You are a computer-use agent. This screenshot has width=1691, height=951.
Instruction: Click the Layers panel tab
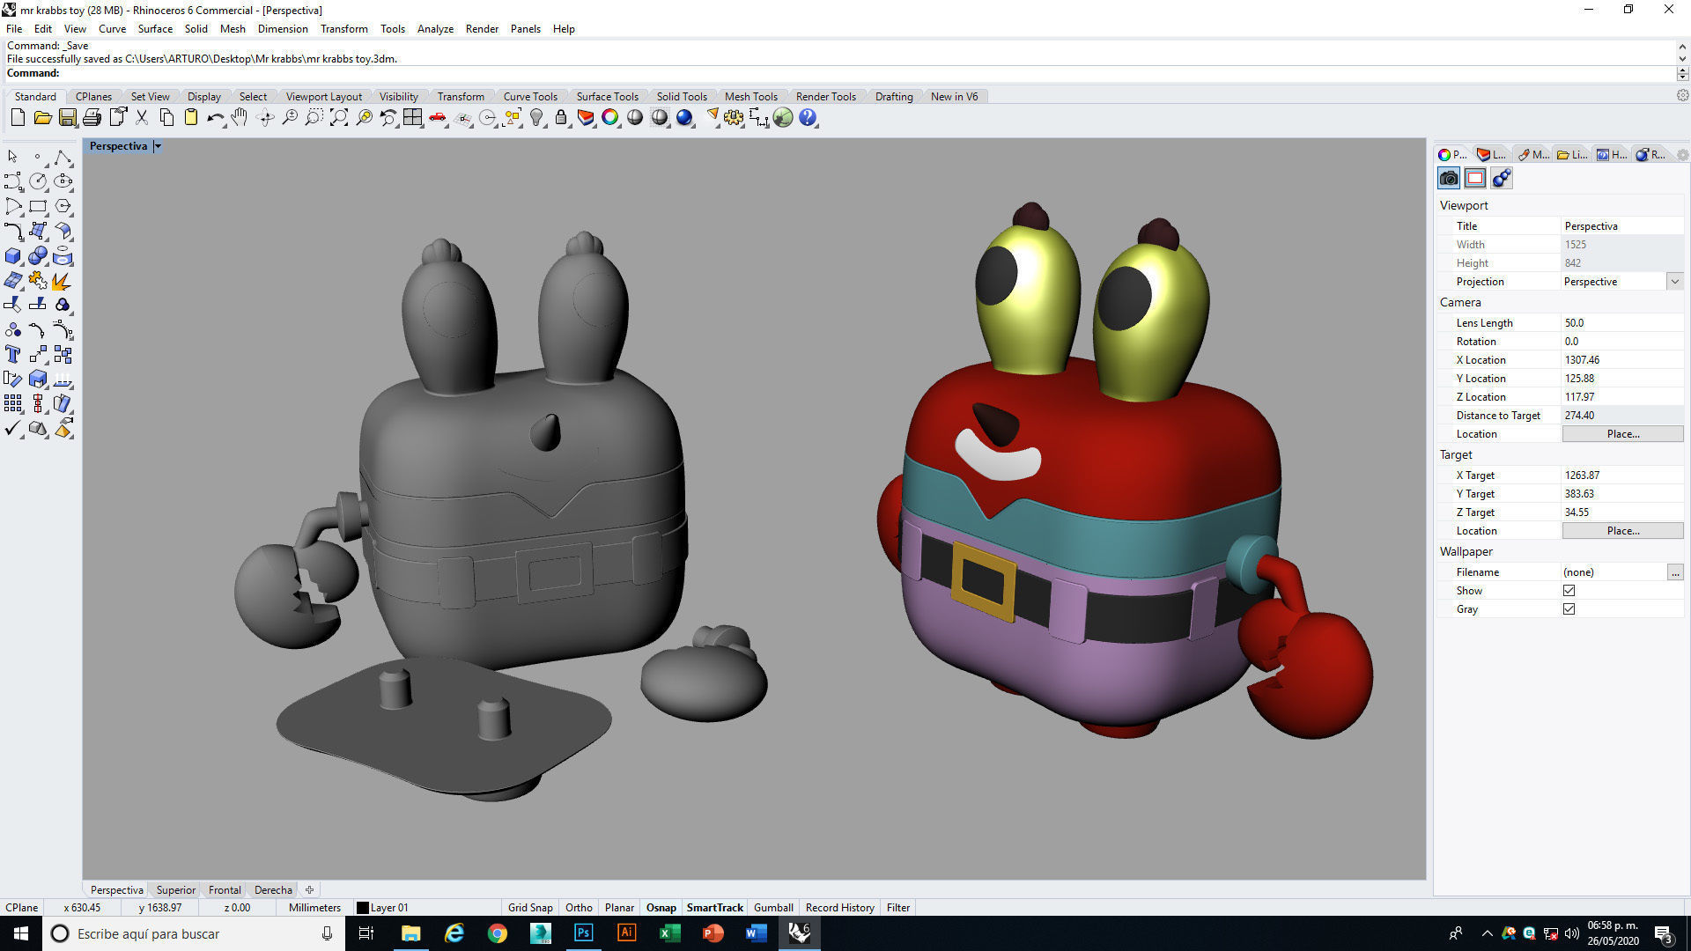coord(1491,155)
